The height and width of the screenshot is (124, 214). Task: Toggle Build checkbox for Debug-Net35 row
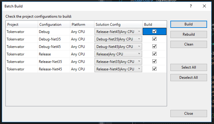click(154, 39)
